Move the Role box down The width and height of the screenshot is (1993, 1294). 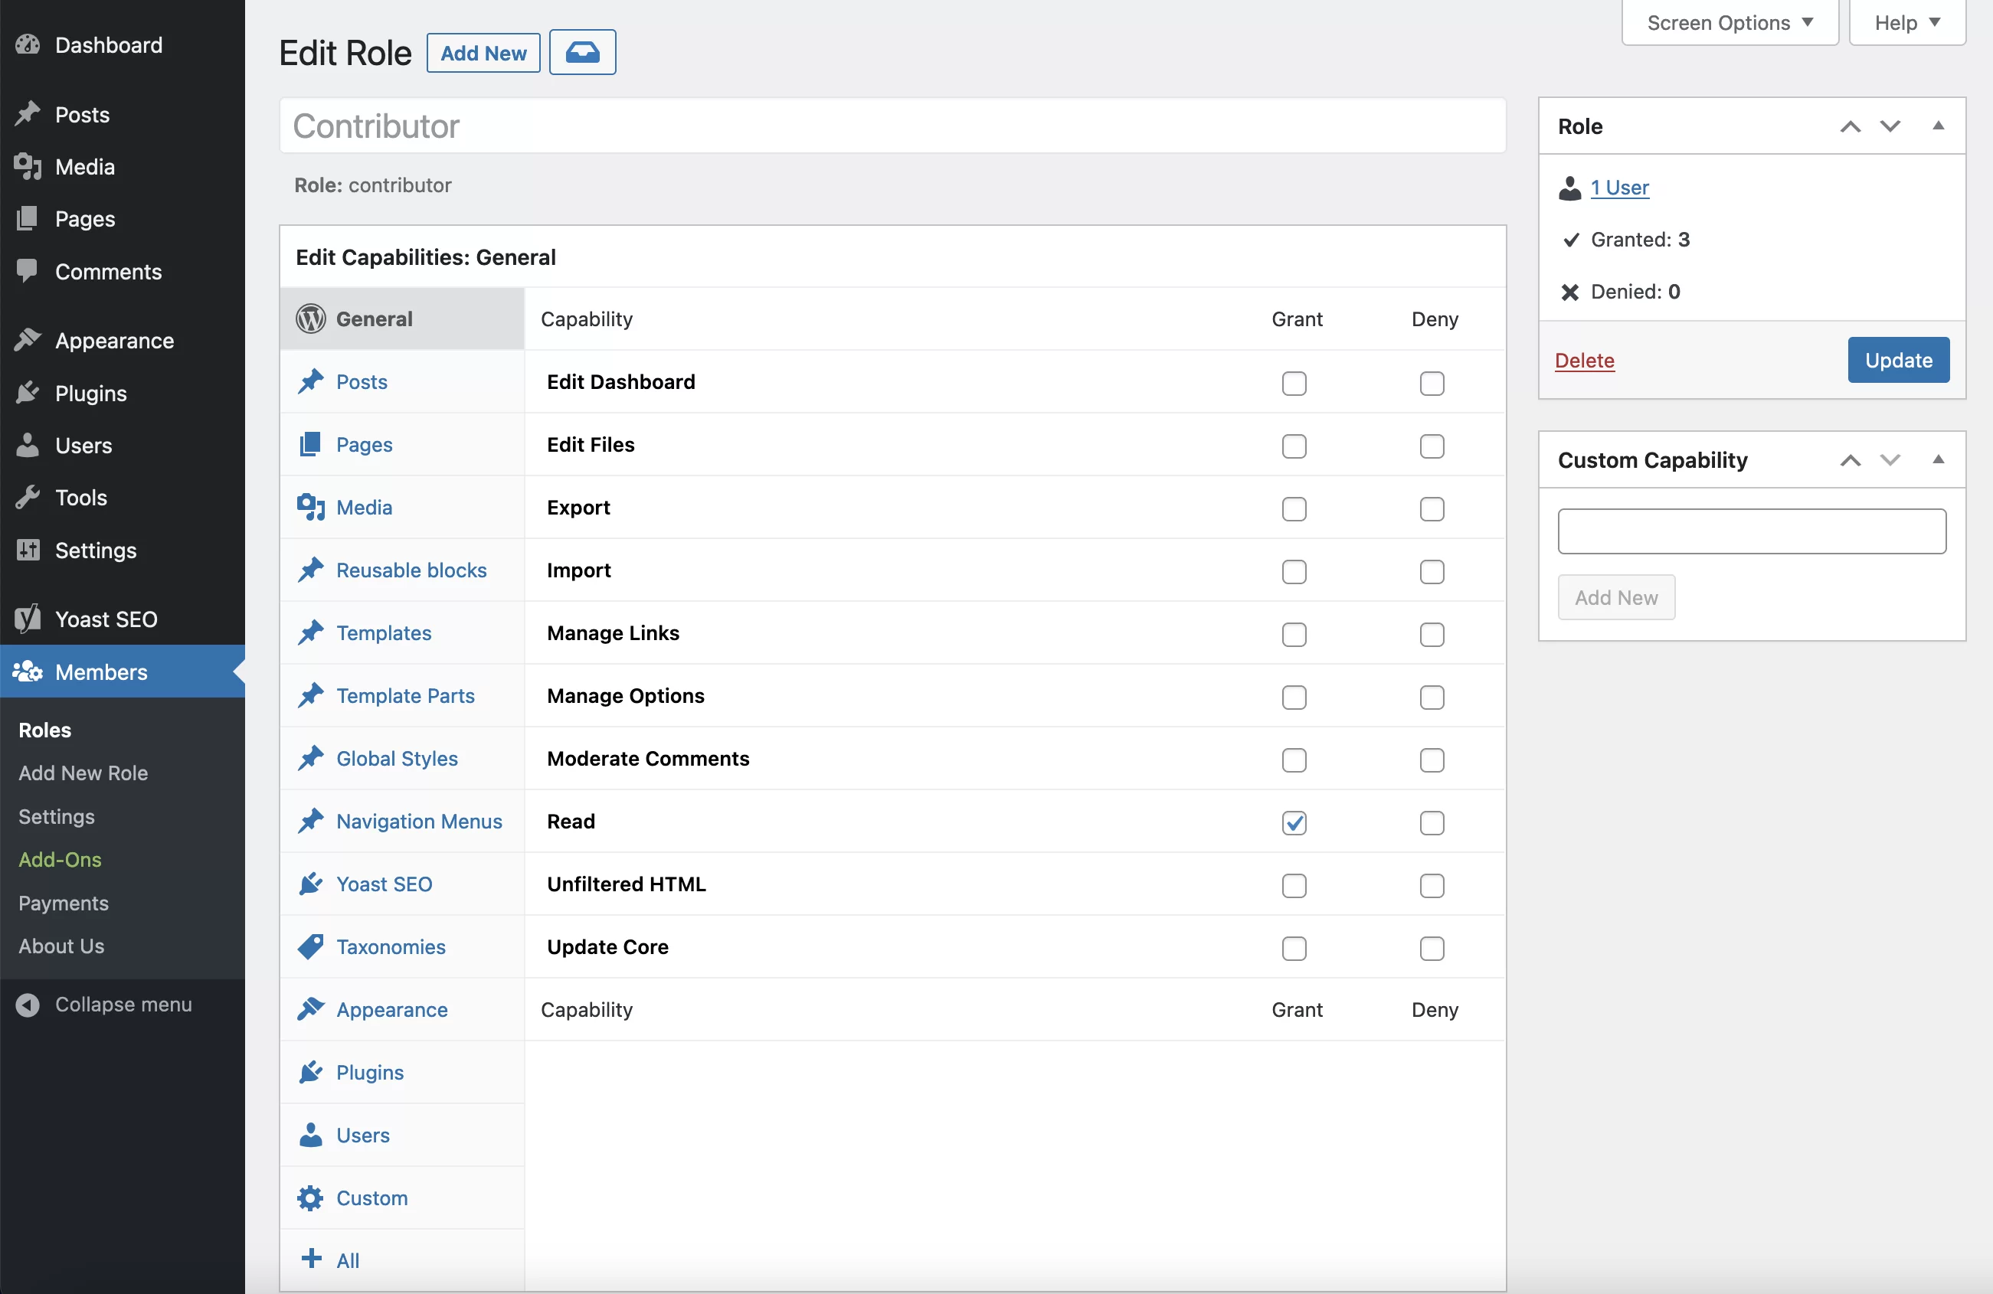coord(1890,126)
